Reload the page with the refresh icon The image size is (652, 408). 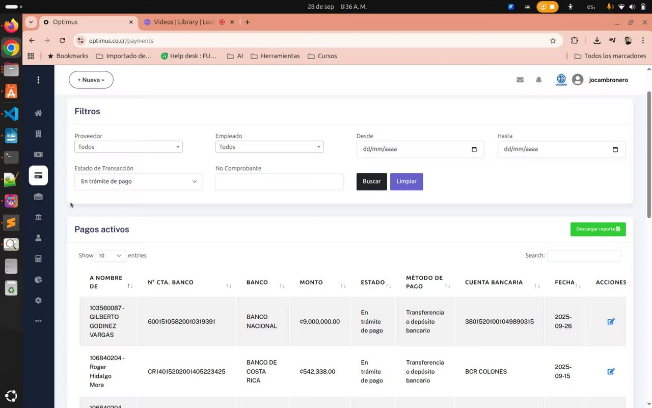pos(62,41)
